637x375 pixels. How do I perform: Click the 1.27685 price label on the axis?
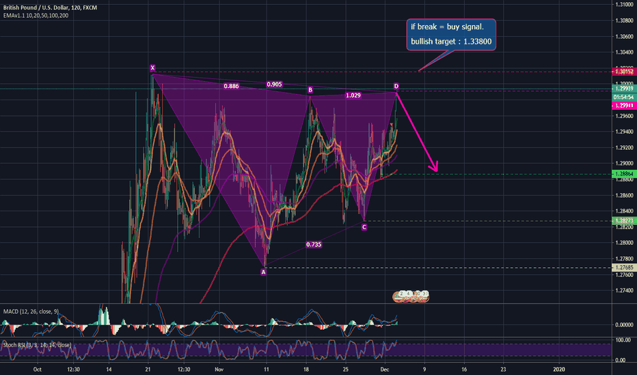point(623,268)
